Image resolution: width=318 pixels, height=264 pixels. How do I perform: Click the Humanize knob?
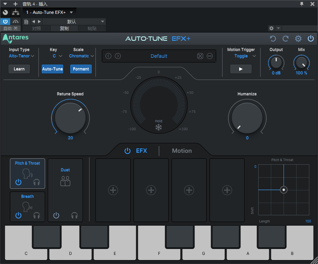click(x=247, y=118)
